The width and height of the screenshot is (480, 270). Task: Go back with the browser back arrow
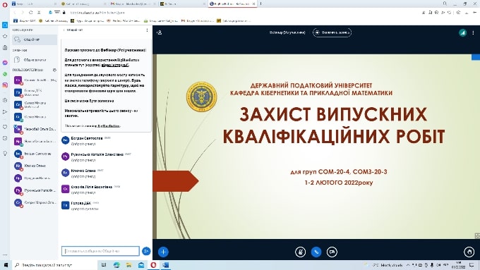tap(15, 13)
